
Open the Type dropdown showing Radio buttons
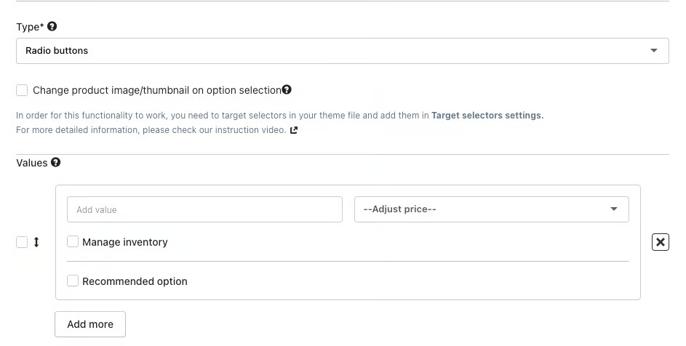point(342,51)
